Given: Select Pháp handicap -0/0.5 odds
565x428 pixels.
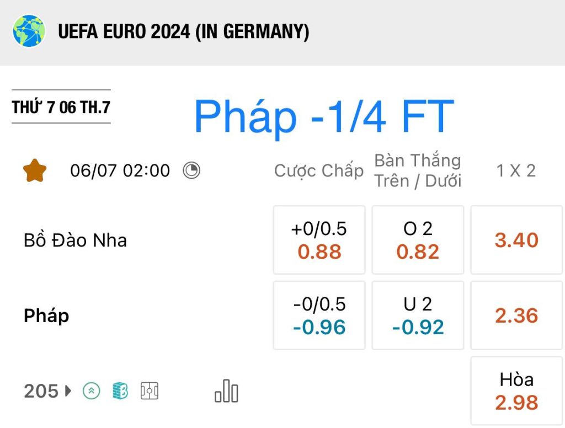Looking at the screenshot, I should point(319,315).
